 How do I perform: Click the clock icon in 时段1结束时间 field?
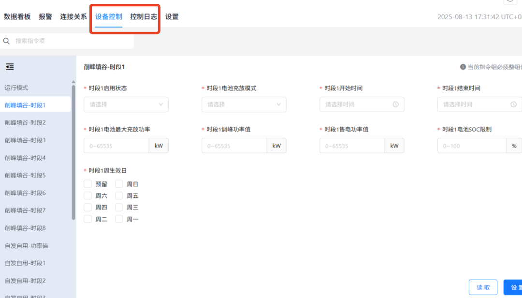[x=513, y=104]
